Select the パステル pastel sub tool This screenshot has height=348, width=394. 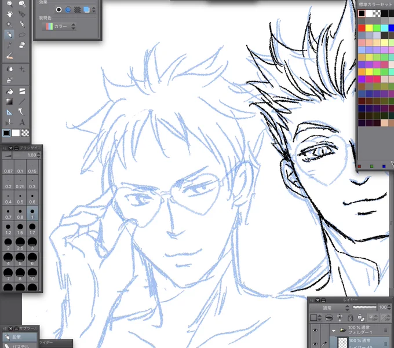(x=20, y=346)
